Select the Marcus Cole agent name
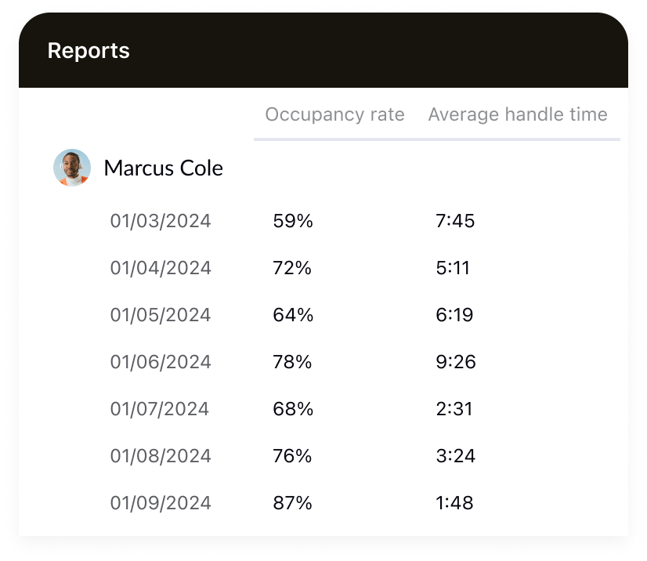 click(x=163, y=168)
